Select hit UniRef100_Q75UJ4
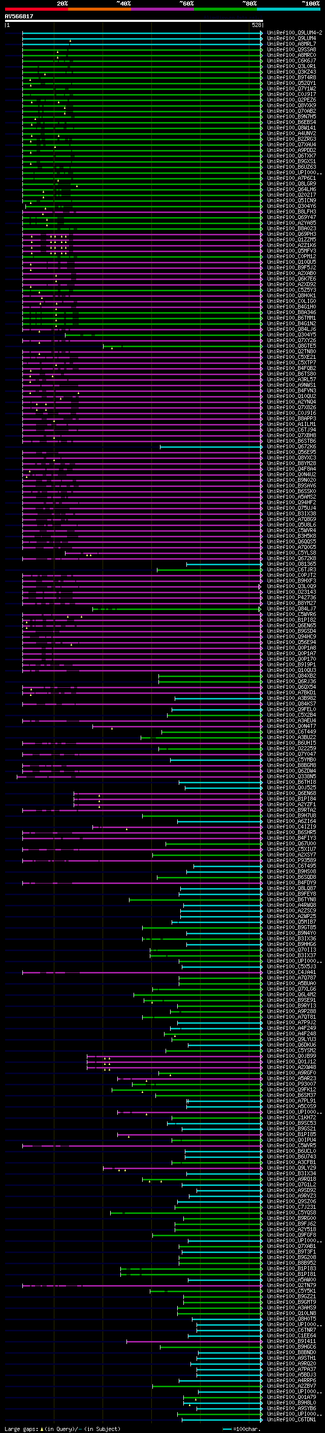325x1433 pixels. pos(291,508)
